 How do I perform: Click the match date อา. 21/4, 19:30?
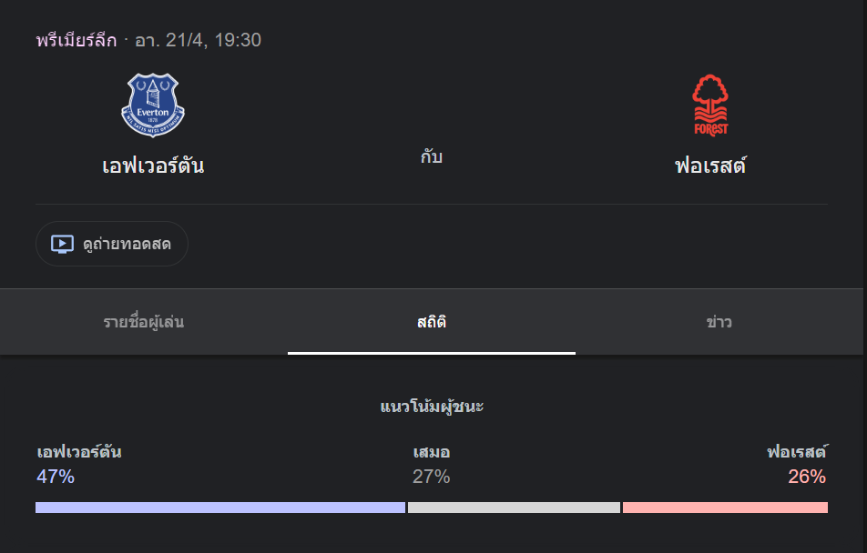tap(198, 40)
